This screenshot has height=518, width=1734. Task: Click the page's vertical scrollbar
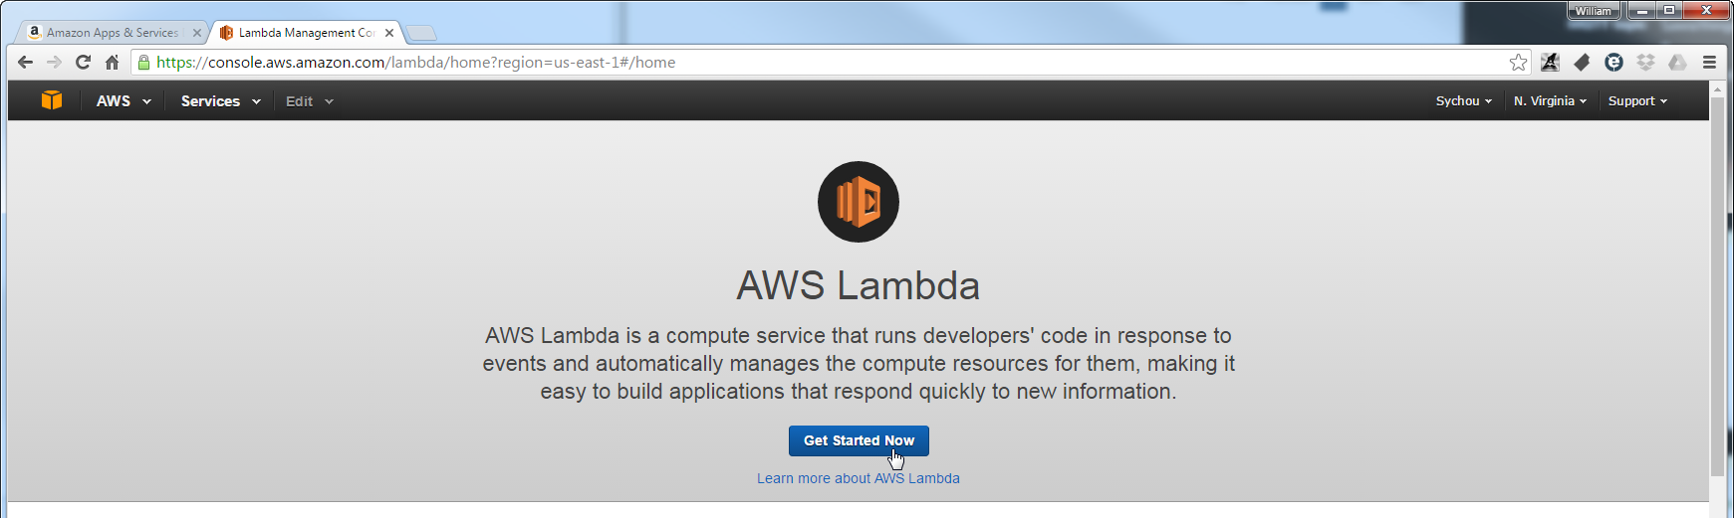click(x=1717, y=286)
